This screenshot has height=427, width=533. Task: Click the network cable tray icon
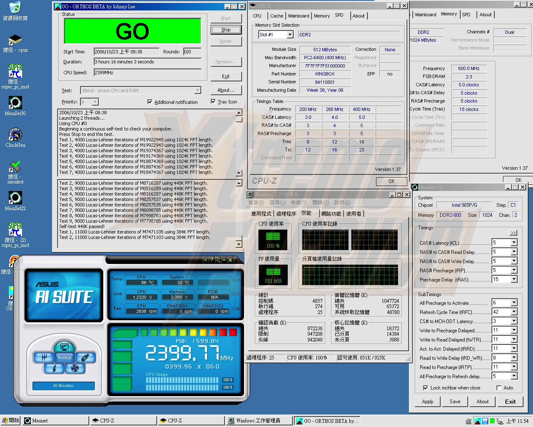click(x=500, y=421)
